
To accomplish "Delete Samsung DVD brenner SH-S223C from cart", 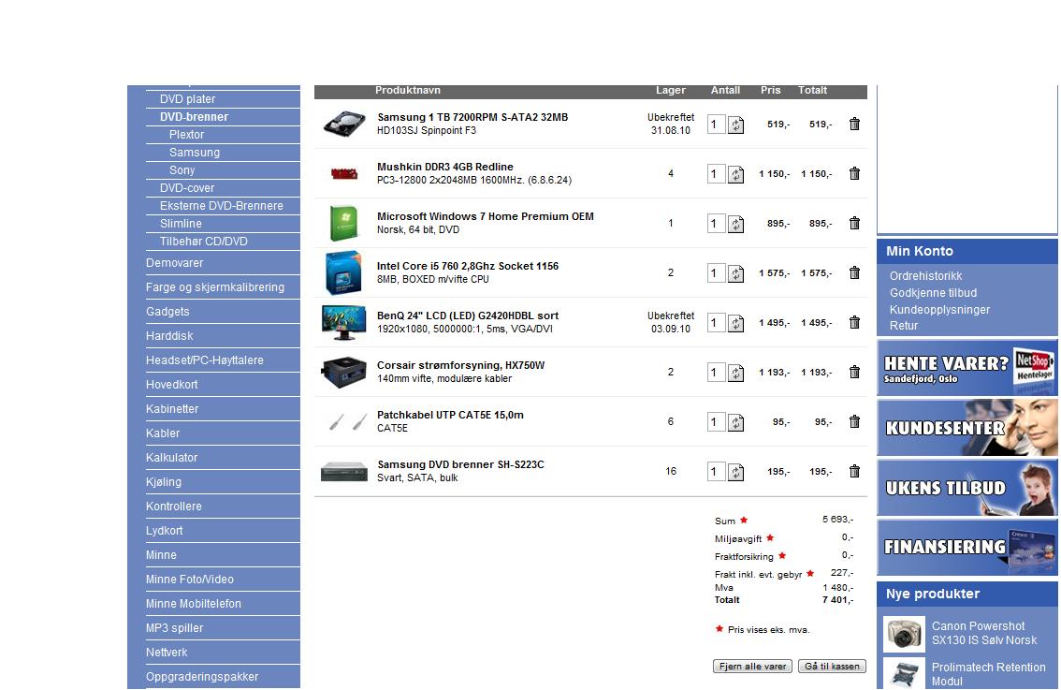I will pyautogui.click(x=854, y=471).
